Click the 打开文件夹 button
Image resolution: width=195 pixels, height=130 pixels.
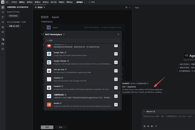coord(13,16)
